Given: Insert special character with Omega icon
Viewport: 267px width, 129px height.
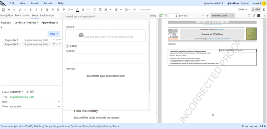Looking at the screenshot, I should point(83,10).
